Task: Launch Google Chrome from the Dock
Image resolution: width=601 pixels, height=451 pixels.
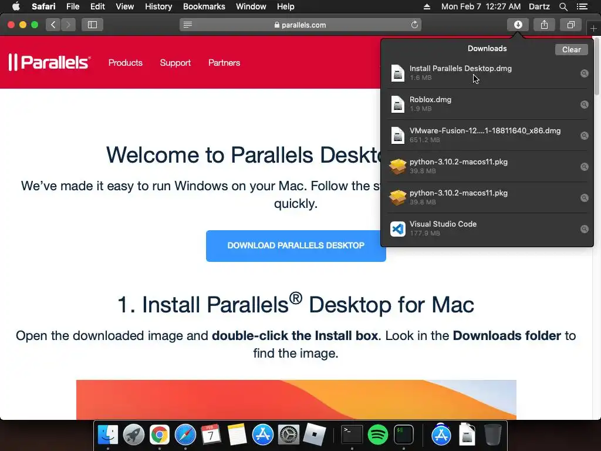Action: point(160,435)
